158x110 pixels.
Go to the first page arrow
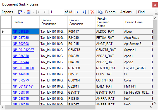tap(38, 12)
